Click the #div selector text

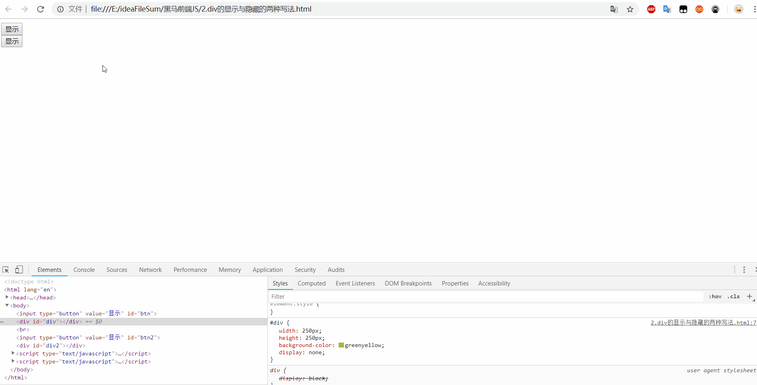[277, 323]
